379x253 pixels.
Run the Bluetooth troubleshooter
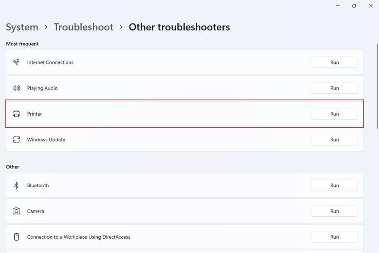pyautogui.click(x=334, y=186)
